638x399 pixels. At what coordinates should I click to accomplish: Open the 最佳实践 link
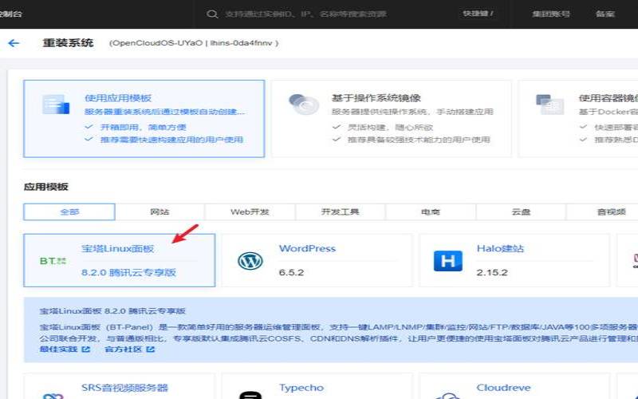58,350
